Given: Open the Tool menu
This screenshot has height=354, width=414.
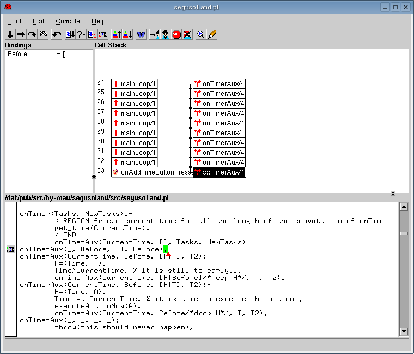Looking at the screenshot, I should pyautogui.click(x=15, y=21).
